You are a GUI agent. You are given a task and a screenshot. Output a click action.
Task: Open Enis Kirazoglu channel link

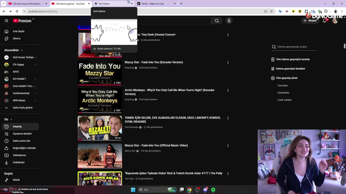pos(131,127)
